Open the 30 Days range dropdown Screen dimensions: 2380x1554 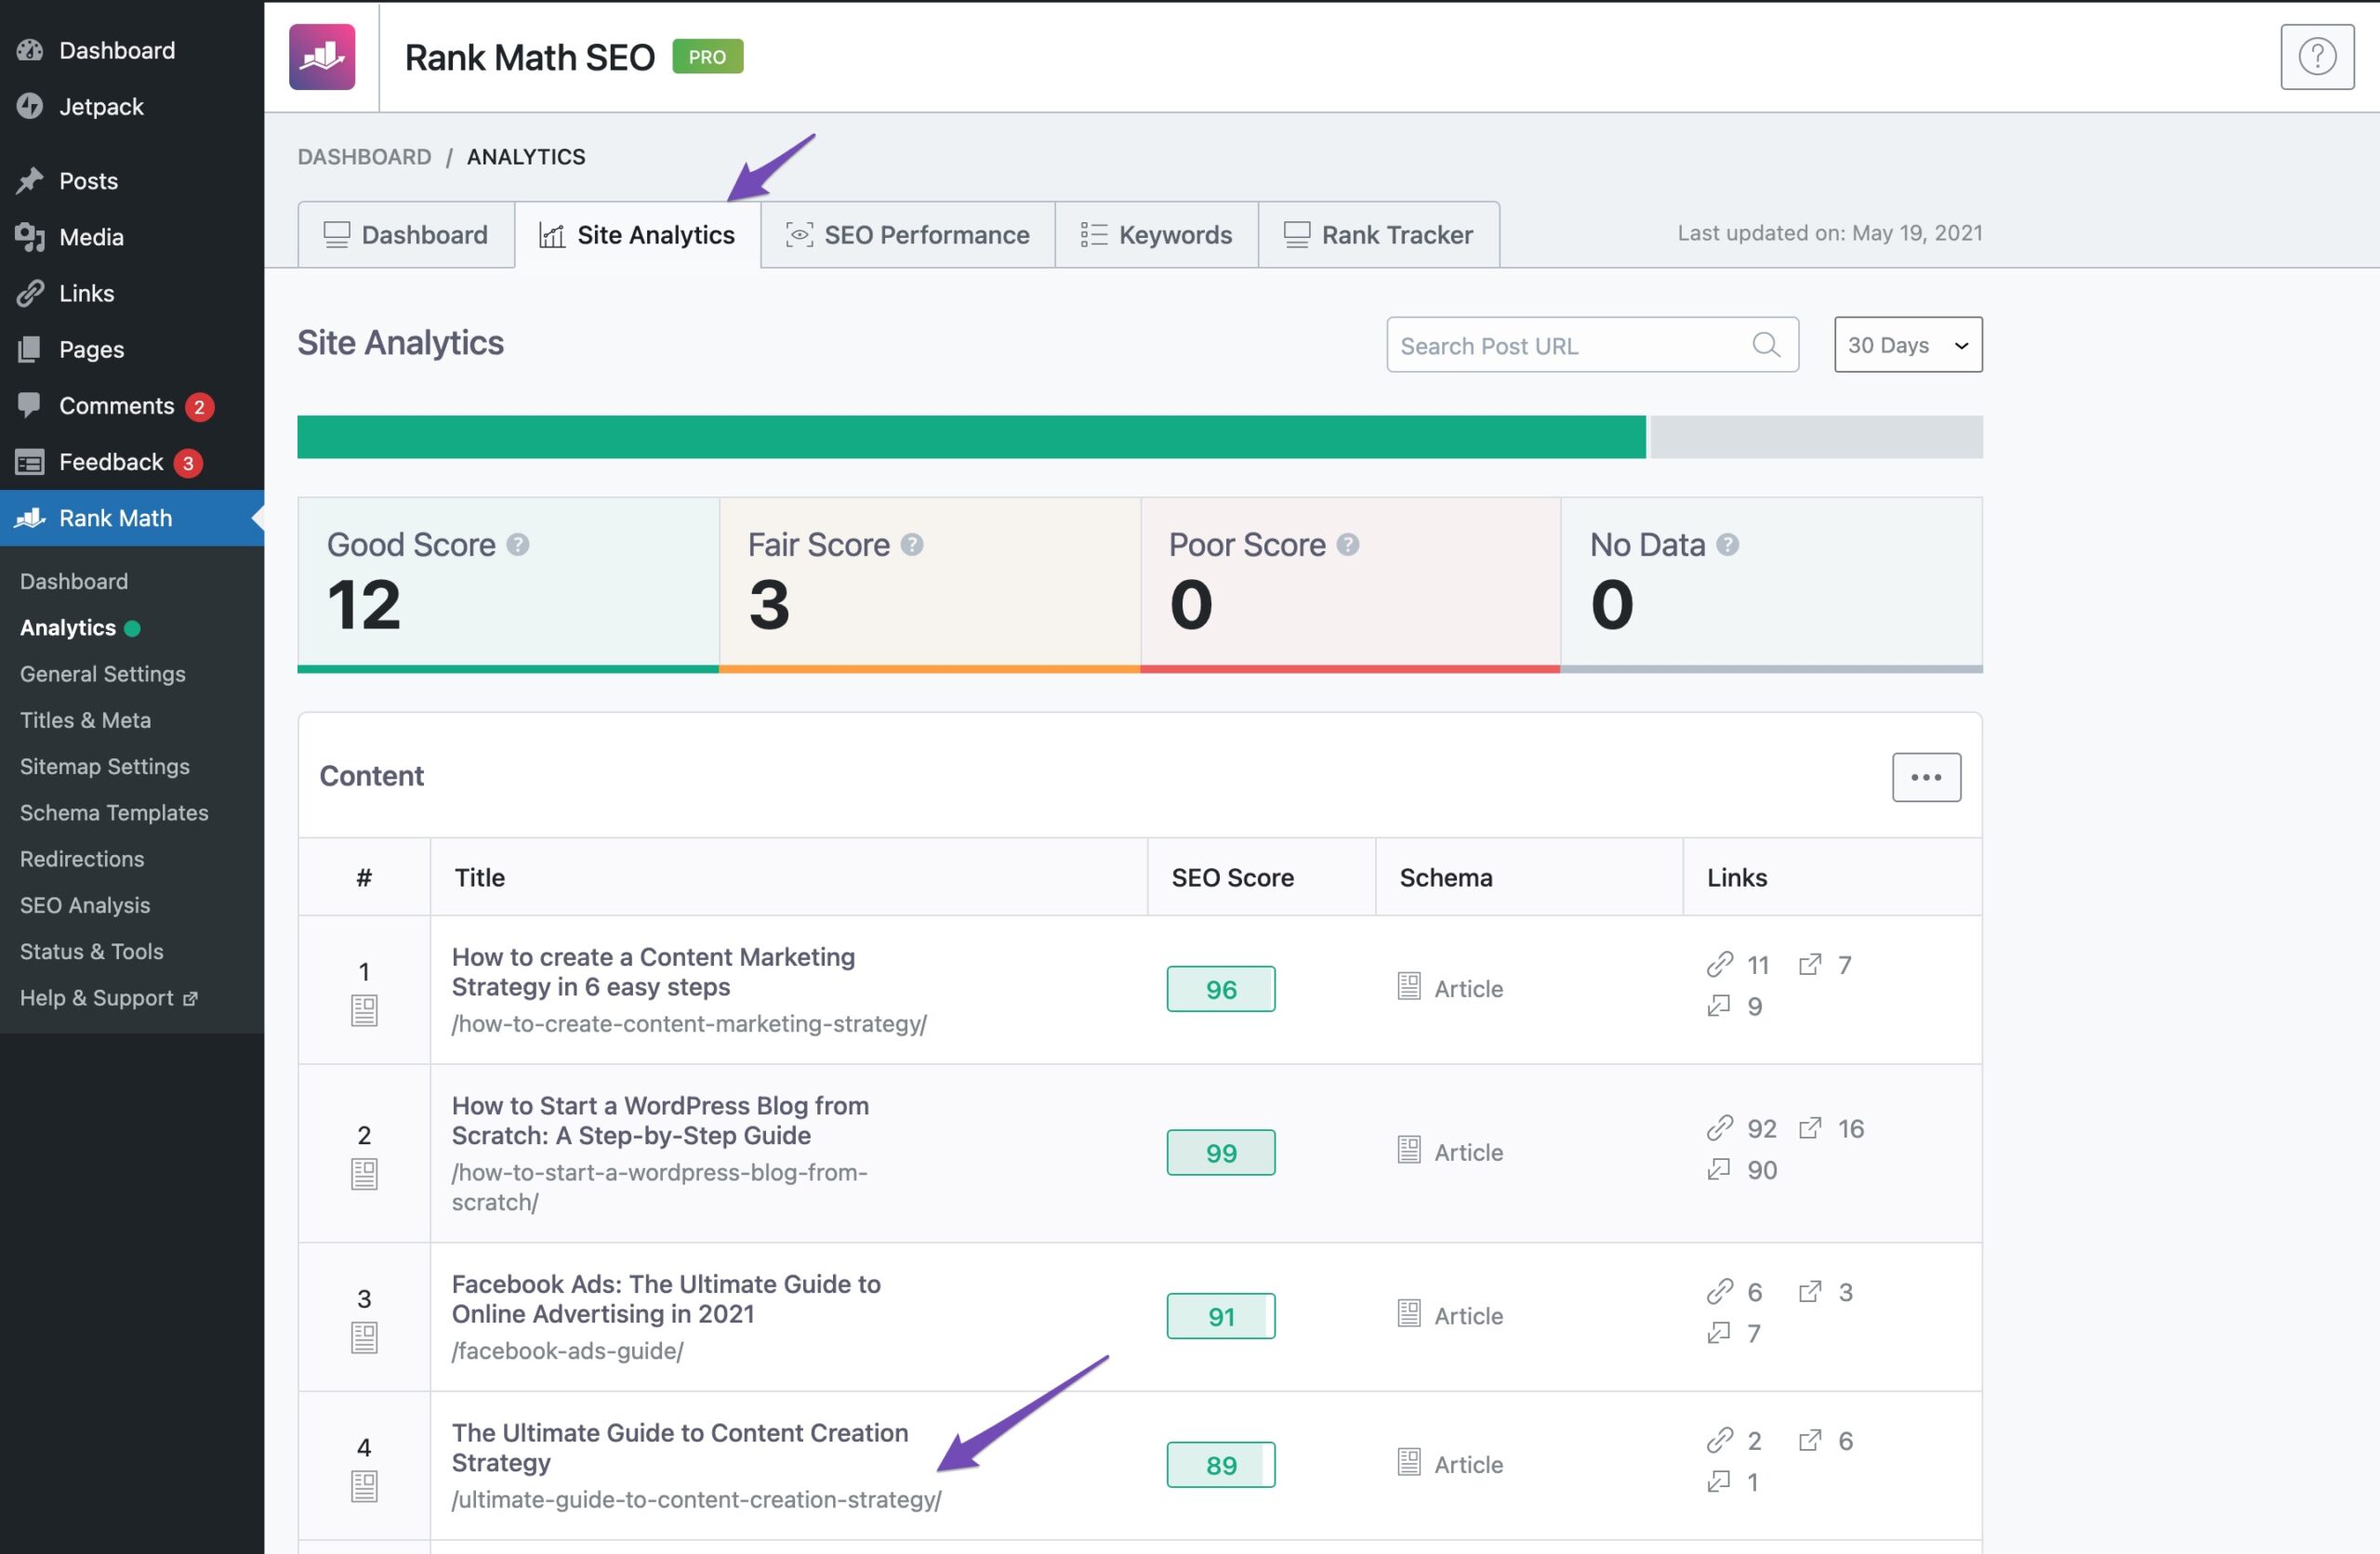click(1907, 345)
